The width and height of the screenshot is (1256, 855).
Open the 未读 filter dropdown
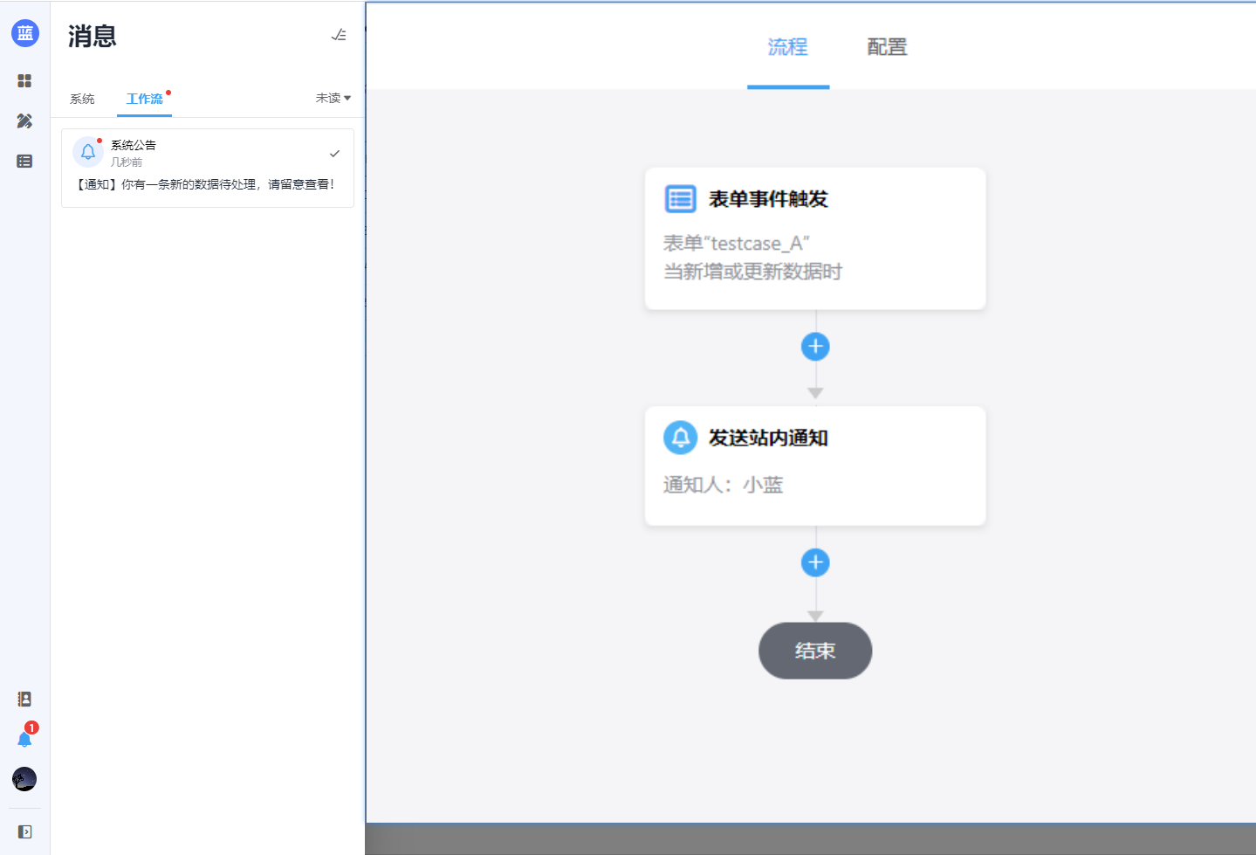pyautogui.click(x=333, y=98)
